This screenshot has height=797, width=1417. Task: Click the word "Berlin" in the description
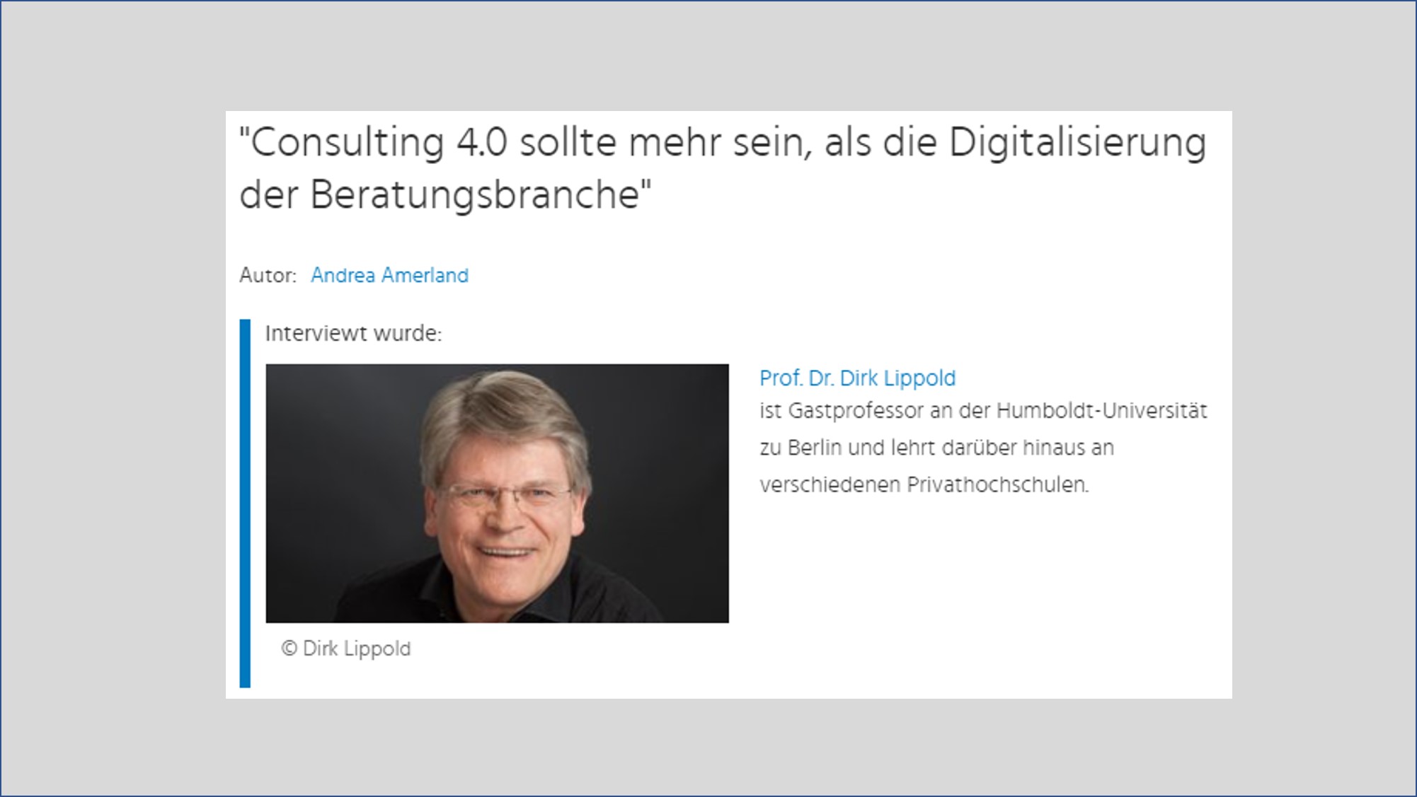pos(814,448)
